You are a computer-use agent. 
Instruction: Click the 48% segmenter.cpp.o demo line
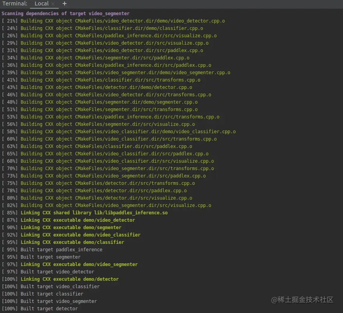point(100,102)
